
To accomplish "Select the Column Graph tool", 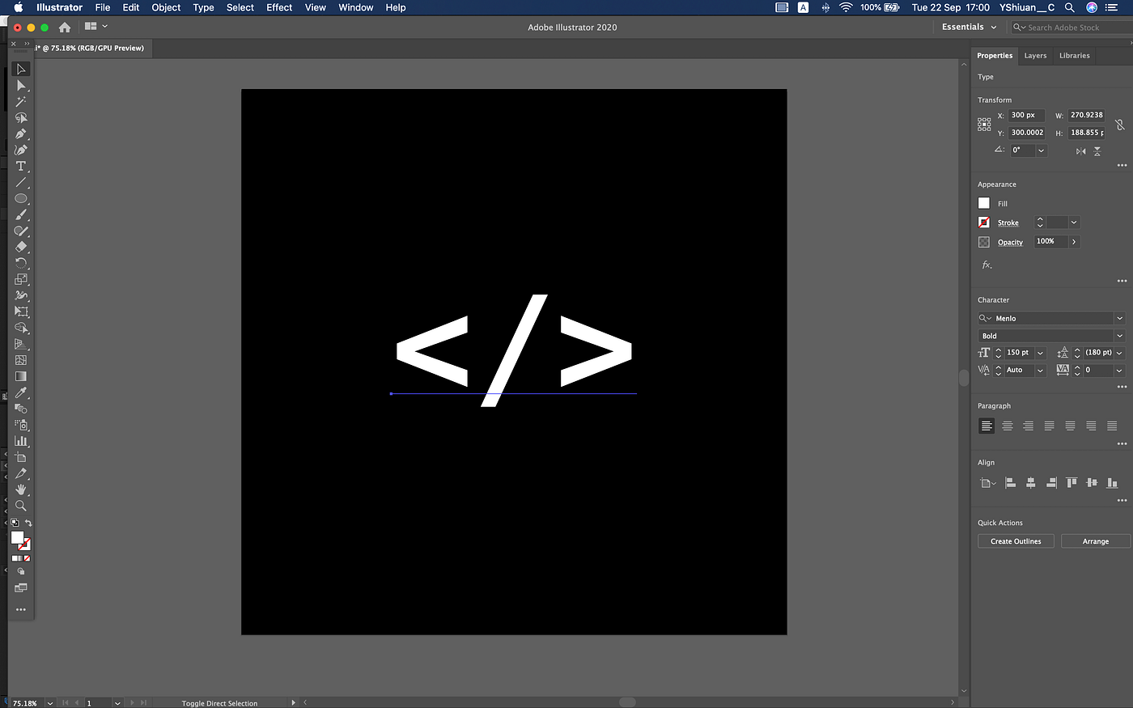I will pos(21,441).
